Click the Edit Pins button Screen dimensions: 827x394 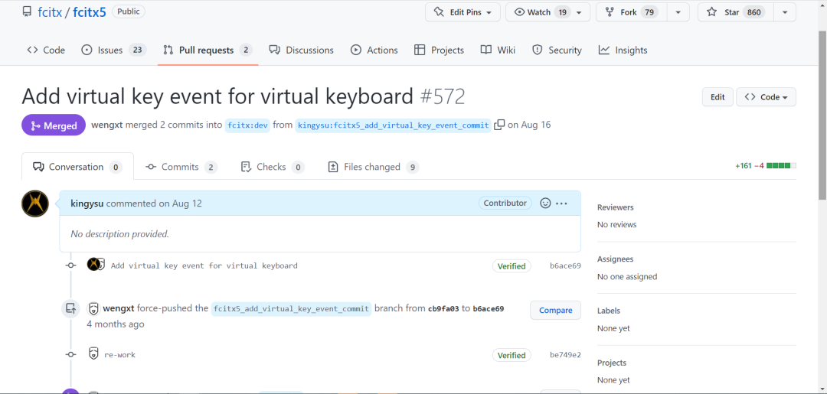[463, 12]
